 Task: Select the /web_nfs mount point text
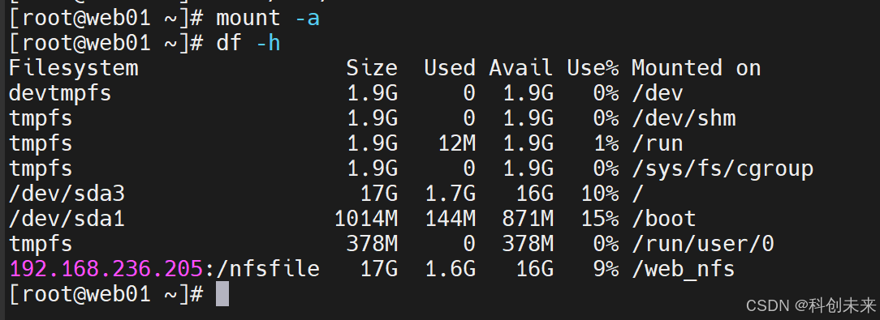tap(684, 270)
